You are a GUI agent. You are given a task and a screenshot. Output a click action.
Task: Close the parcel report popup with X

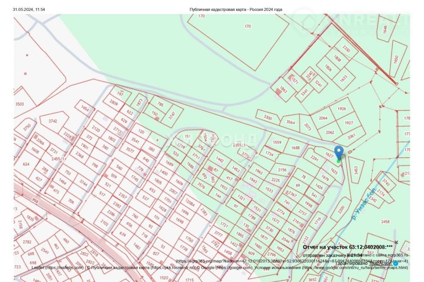coord(396,242)
